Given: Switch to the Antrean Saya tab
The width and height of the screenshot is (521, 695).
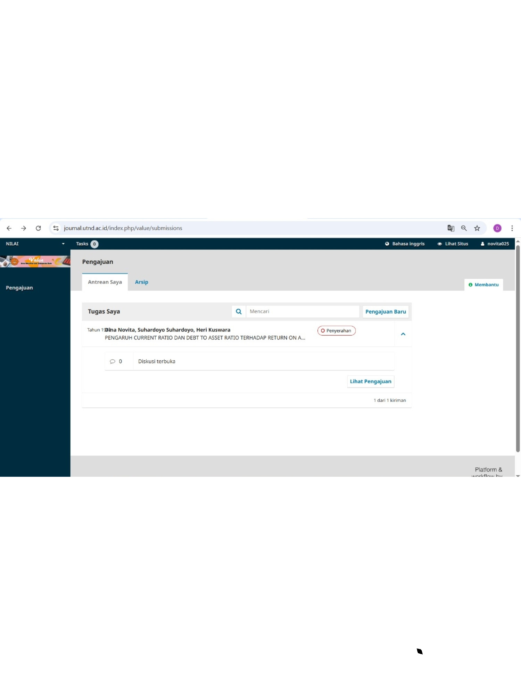Looking at the screenshot, I should (105, 282).
